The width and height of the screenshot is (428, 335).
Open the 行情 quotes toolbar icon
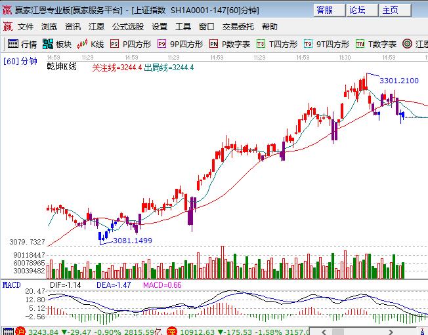tap(22, 45)
